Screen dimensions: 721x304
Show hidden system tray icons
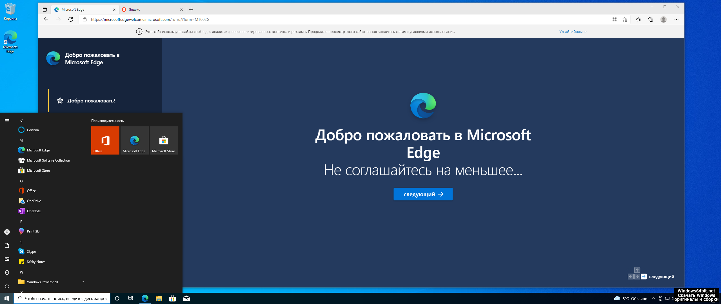click(x=654, y=298)
